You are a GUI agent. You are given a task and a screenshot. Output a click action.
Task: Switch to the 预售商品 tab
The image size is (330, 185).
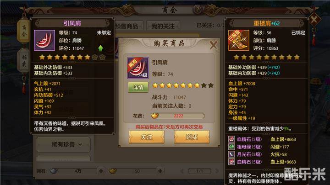(127, 26)
